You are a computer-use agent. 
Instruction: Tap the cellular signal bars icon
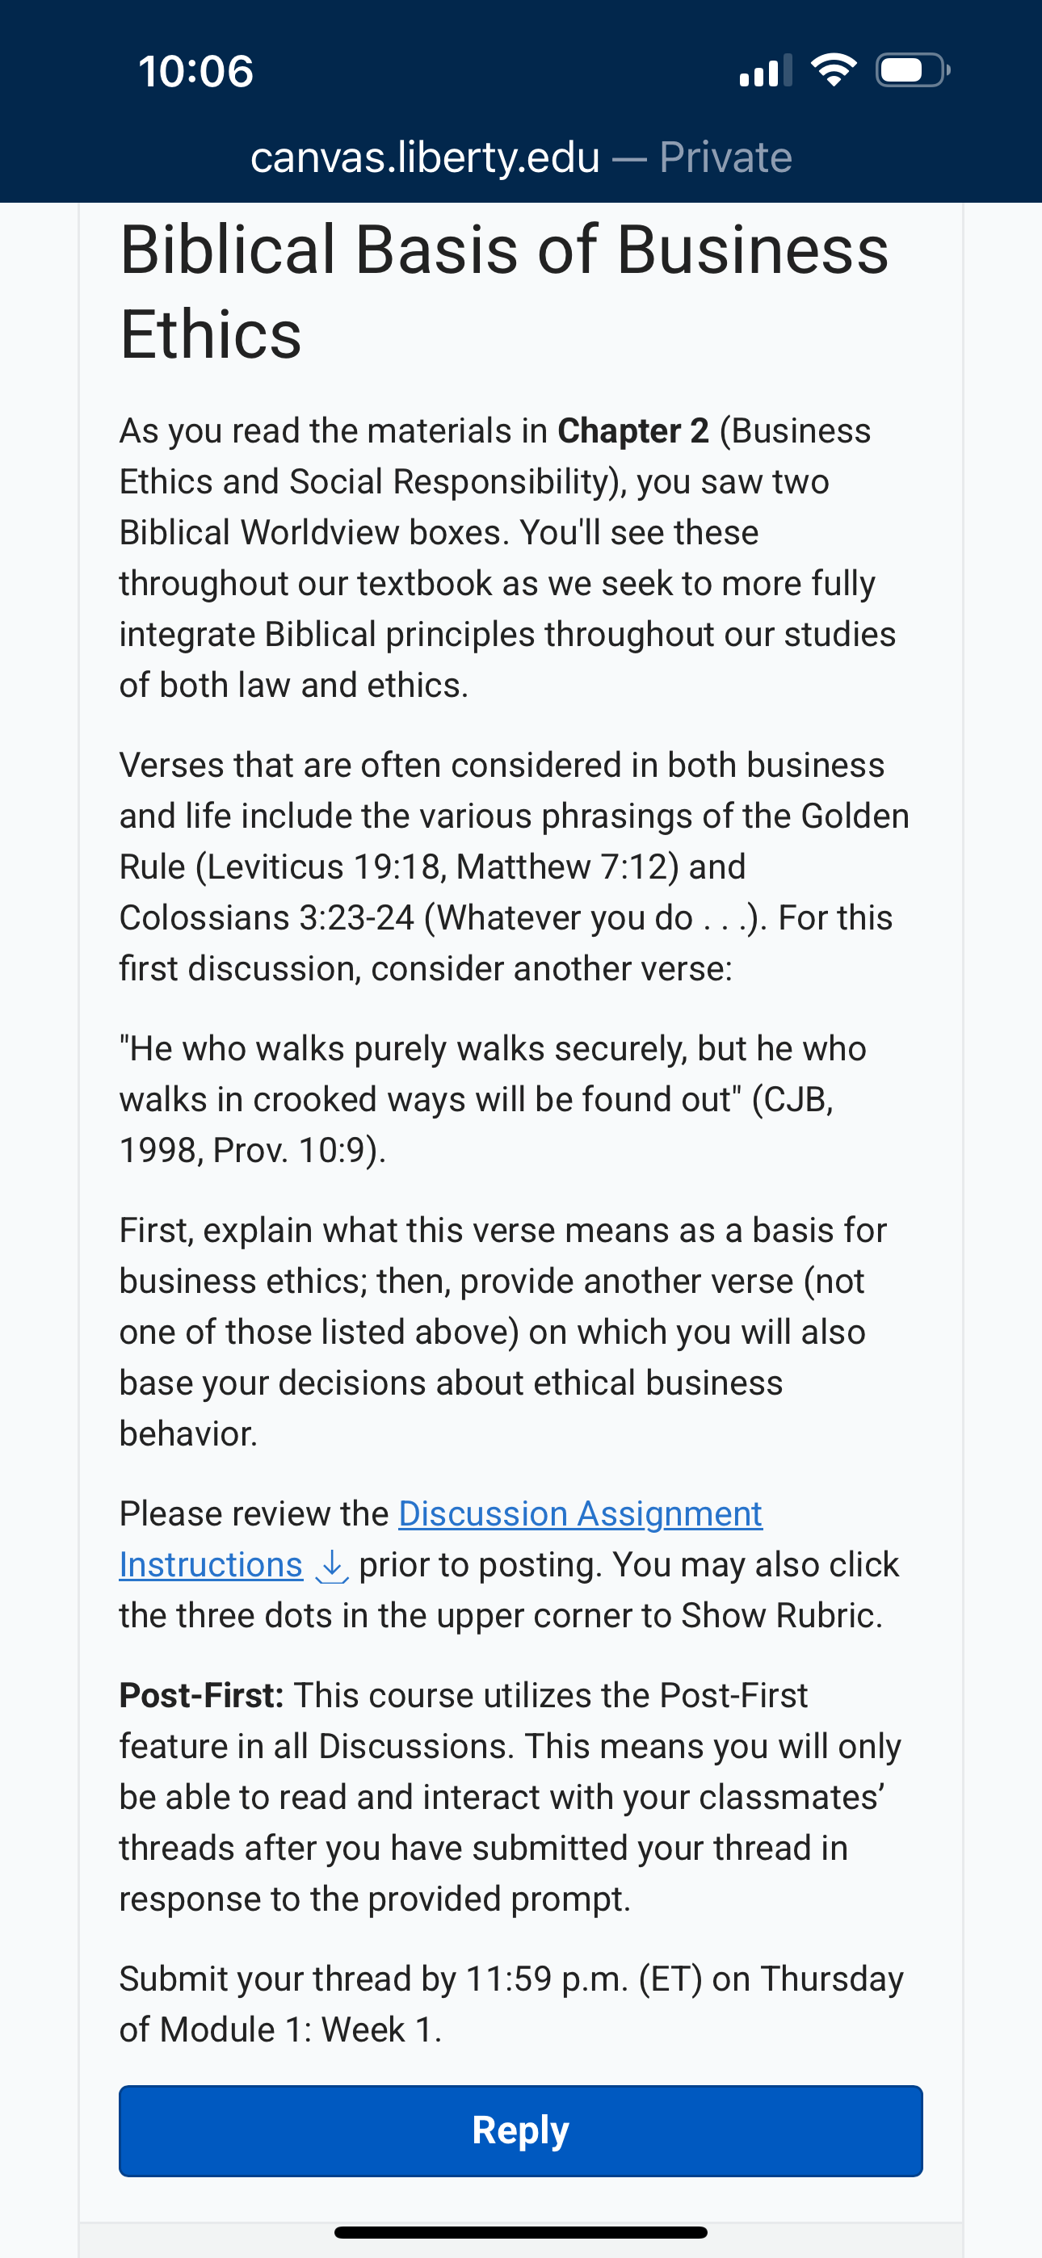(766, 70)
